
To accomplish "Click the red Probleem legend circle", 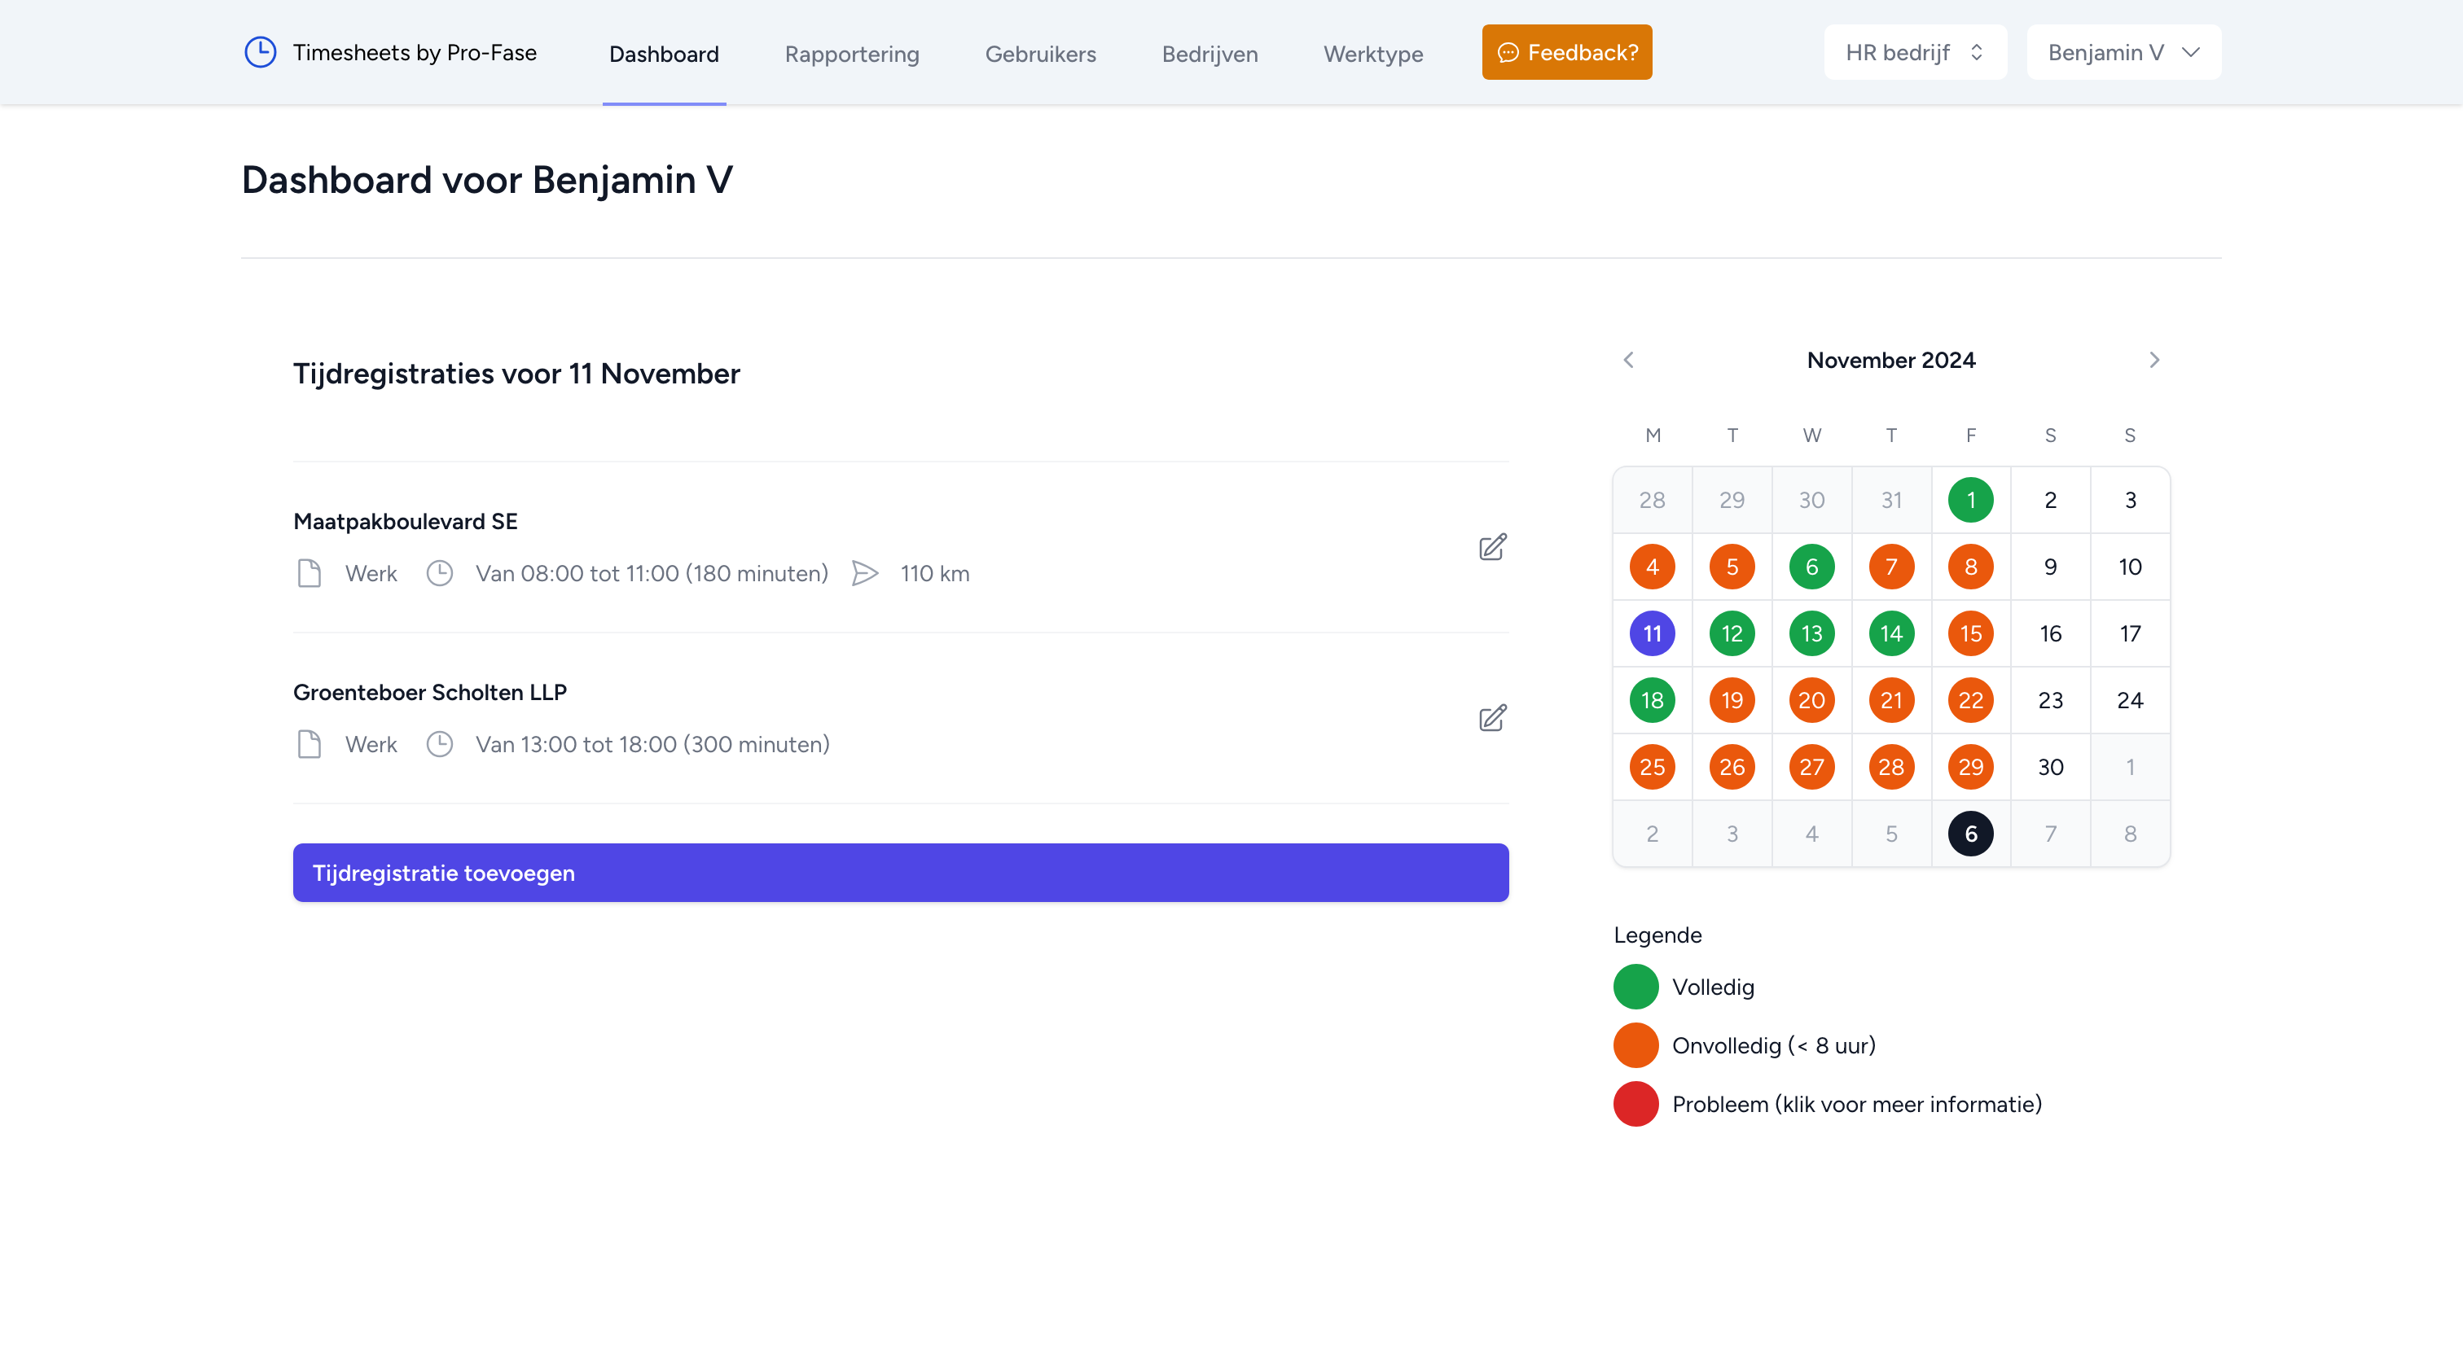I will pyautogui.click(x=1635, y=1104).
